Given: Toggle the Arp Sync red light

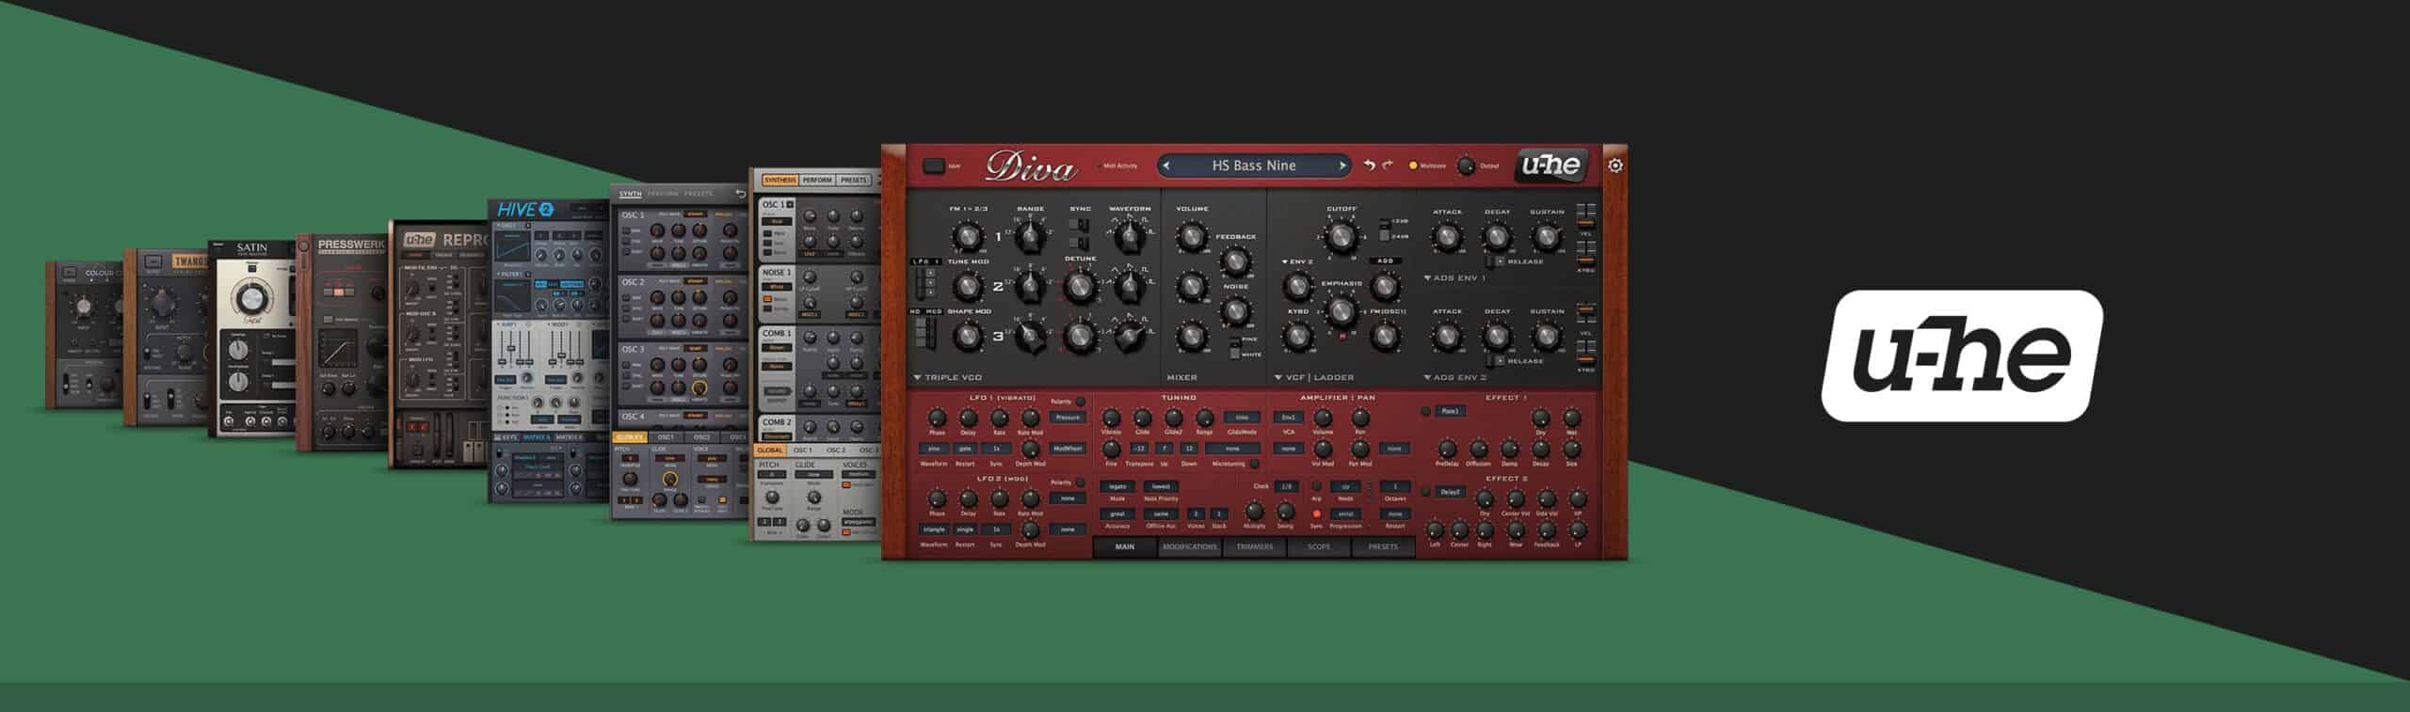Looking at the screenshot, I should pos(1316,514).
